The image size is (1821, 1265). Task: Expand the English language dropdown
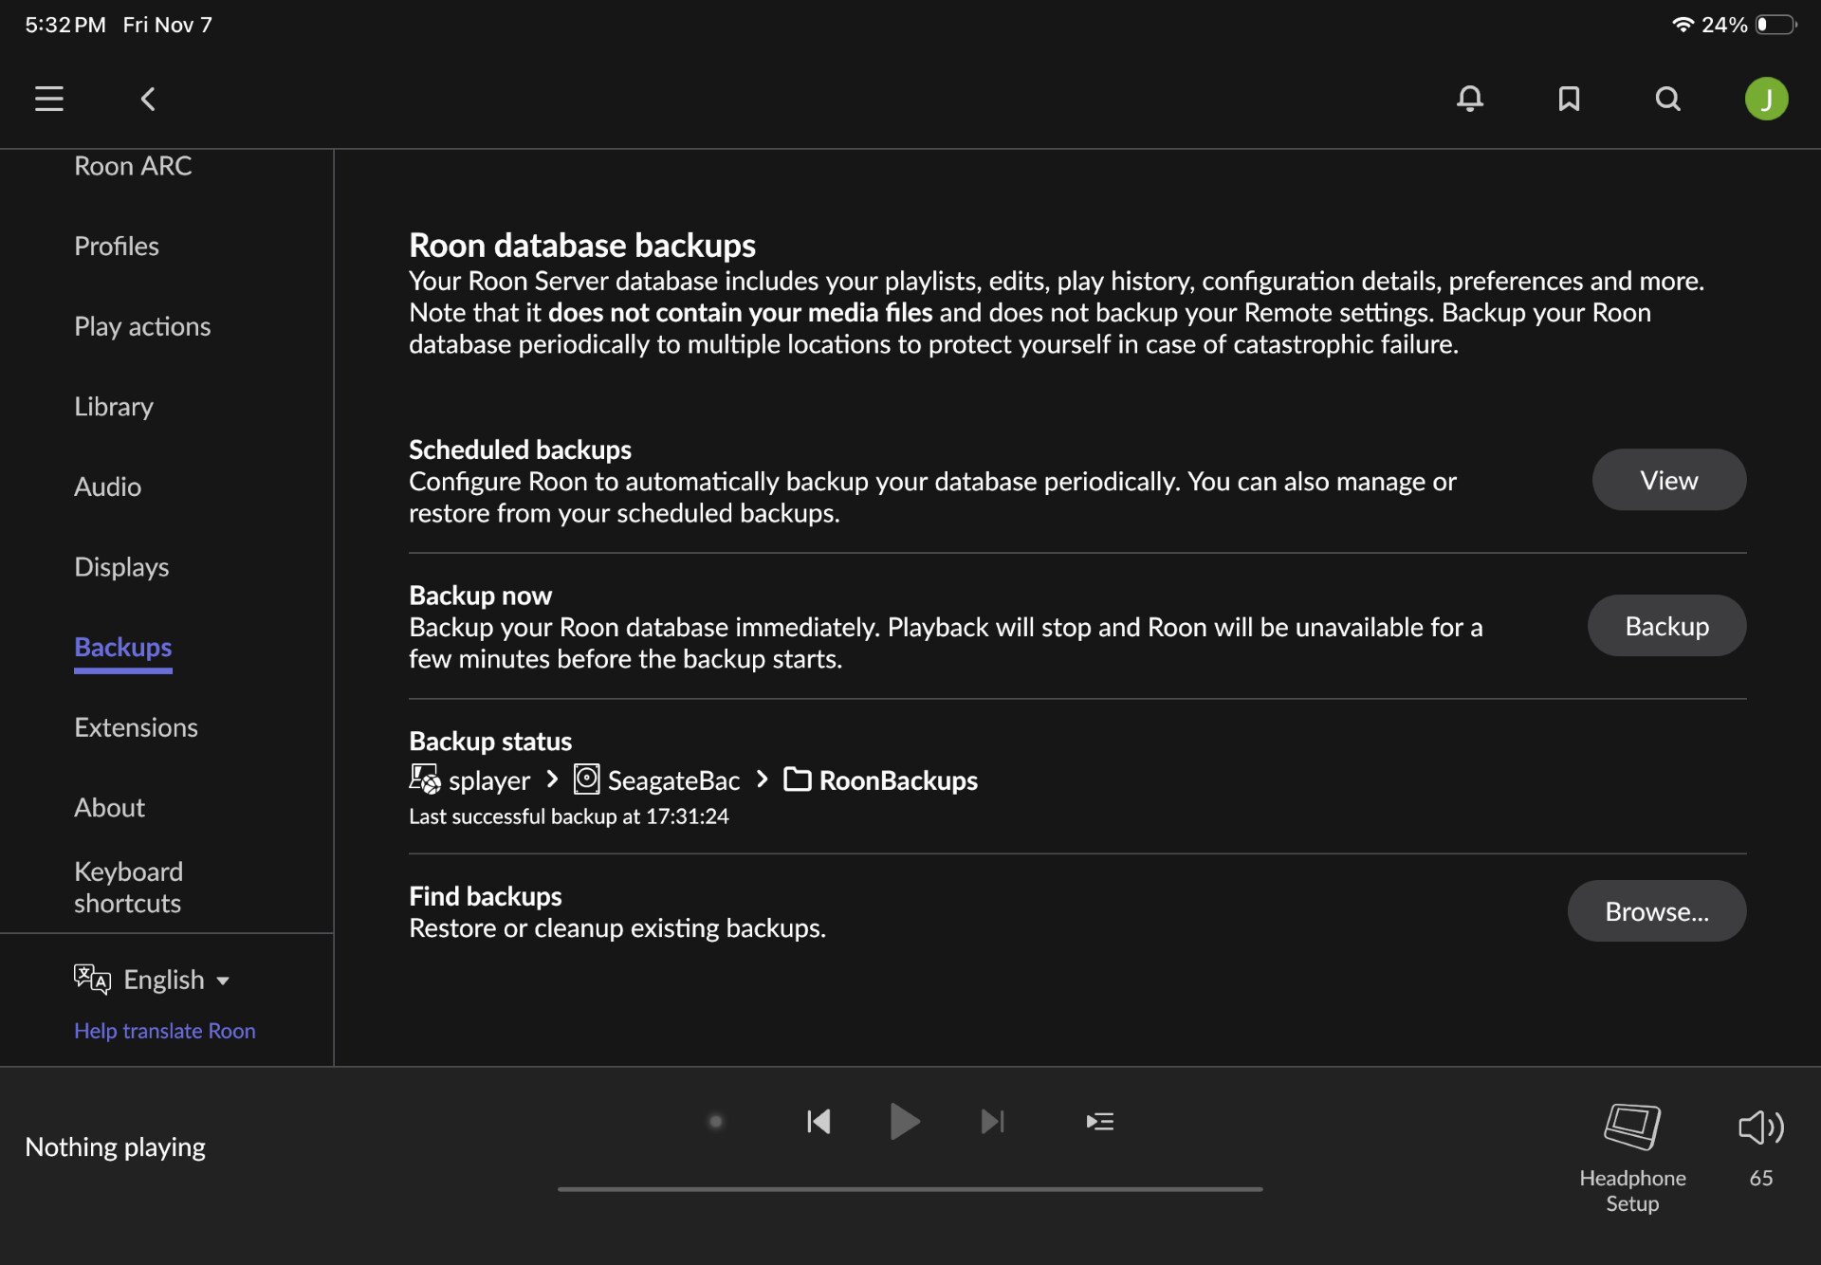point(163,980)
